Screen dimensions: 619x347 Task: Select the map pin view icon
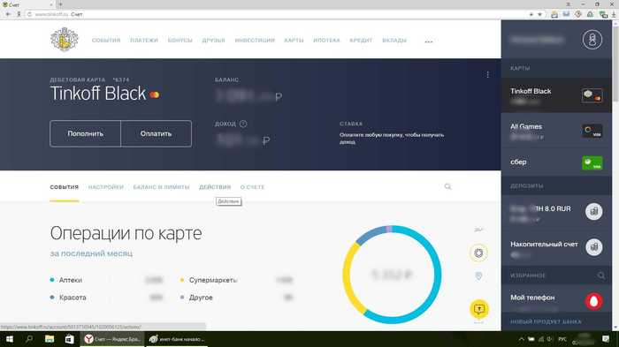point(478,276)
